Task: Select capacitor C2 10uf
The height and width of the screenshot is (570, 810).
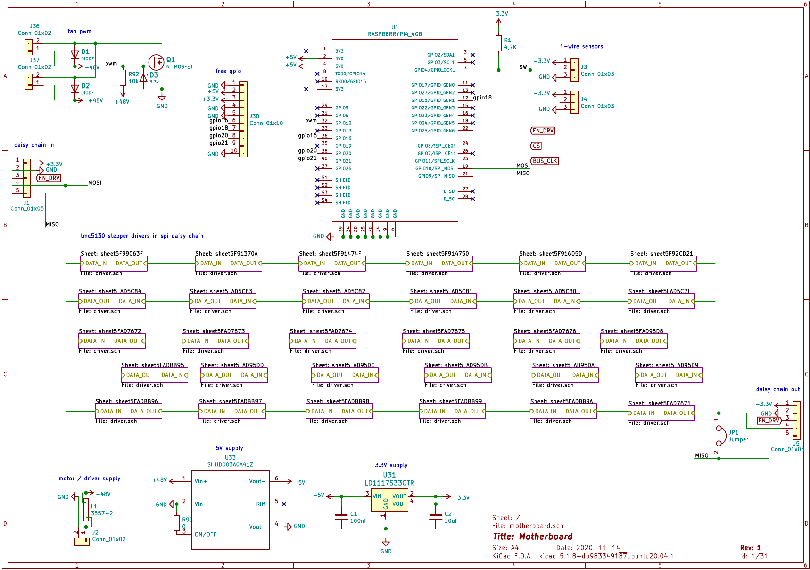Action: pyautogui.click(x=436, y=518)
